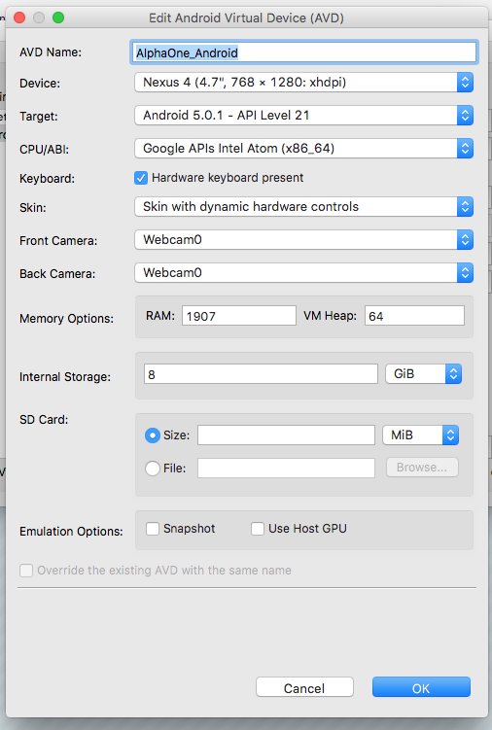The width and height of the screenshot is (492, 730).
Task: Open the SD Card MiB unit dropdown
Action: [421, 435]
